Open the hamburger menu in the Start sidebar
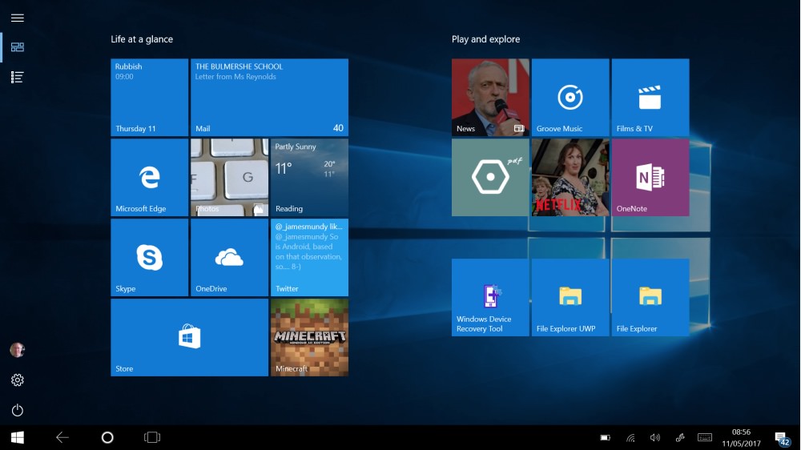The width and height of the screenshot is (801, 450). [18, 18]
